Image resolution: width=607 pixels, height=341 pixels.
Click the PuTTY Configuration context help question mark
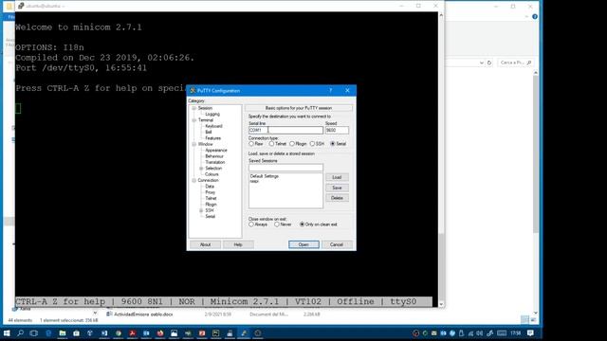click(331, 91)
